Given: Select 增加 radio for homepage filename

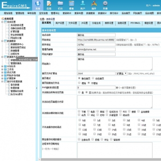Looking at the screenshot, I should click(x=79, y=83).
